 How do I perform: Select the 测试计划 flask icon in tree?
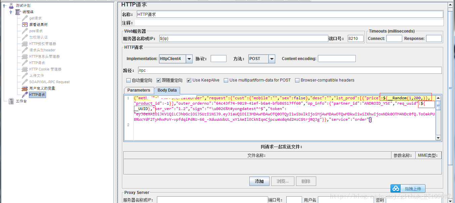click(11, 5)
